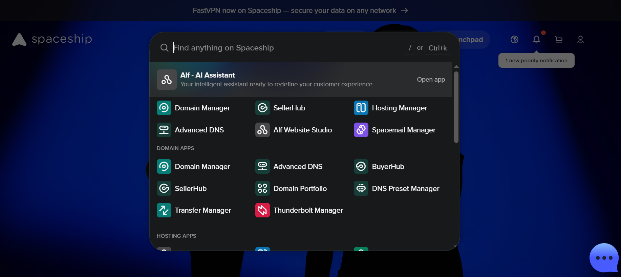Click the notification bell icon
Image resolution: width=621 pixels, height=277 pixels.
point(536,40)
